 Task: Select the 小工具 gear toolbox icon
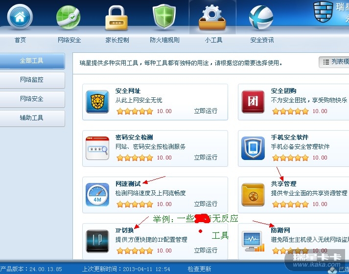[x=212, y=18]
